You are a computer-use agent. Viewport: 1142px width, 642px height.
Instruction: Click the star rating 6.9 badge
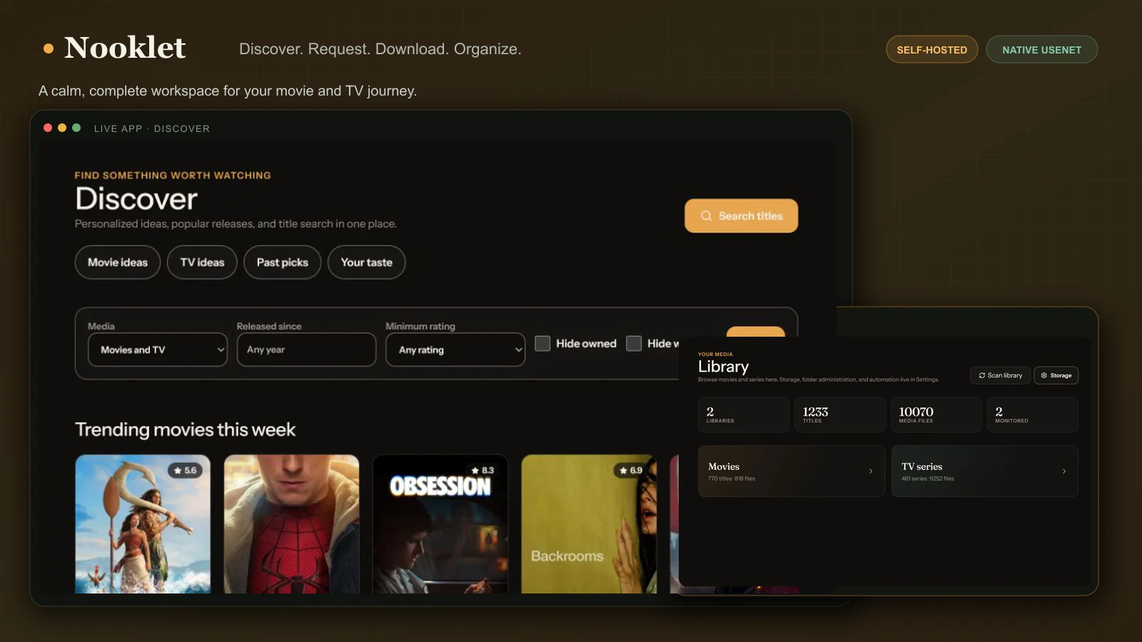(631, 470)
